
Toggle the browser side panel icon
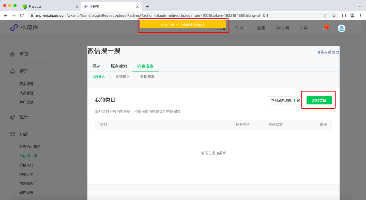[344, 15]
